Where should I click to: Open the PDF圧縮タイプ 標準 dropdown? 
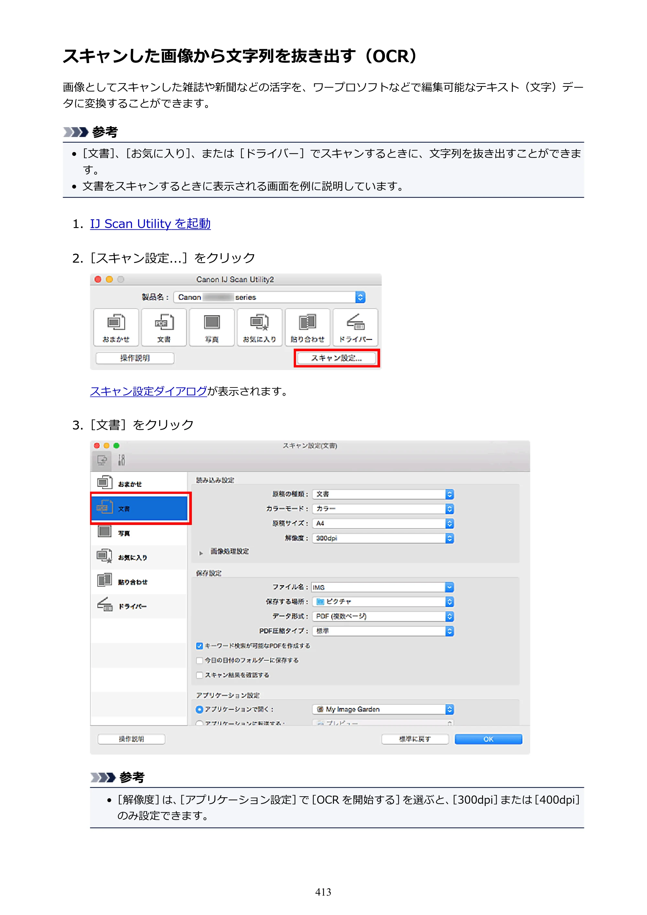click(x=383, y=631)
